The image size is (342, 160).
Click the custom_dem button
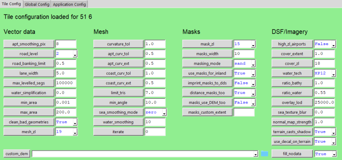pos(17,154)
